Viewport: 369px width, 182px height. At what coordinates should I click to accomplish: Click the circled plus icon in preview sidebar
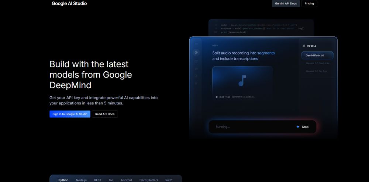[x=196, y=53]
